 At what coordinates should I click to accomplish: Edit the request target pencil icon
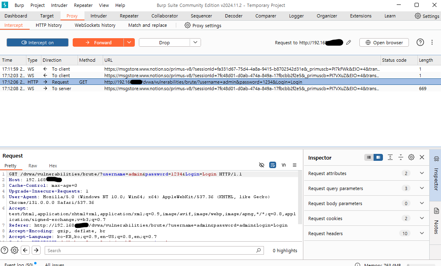pos(348,43)
